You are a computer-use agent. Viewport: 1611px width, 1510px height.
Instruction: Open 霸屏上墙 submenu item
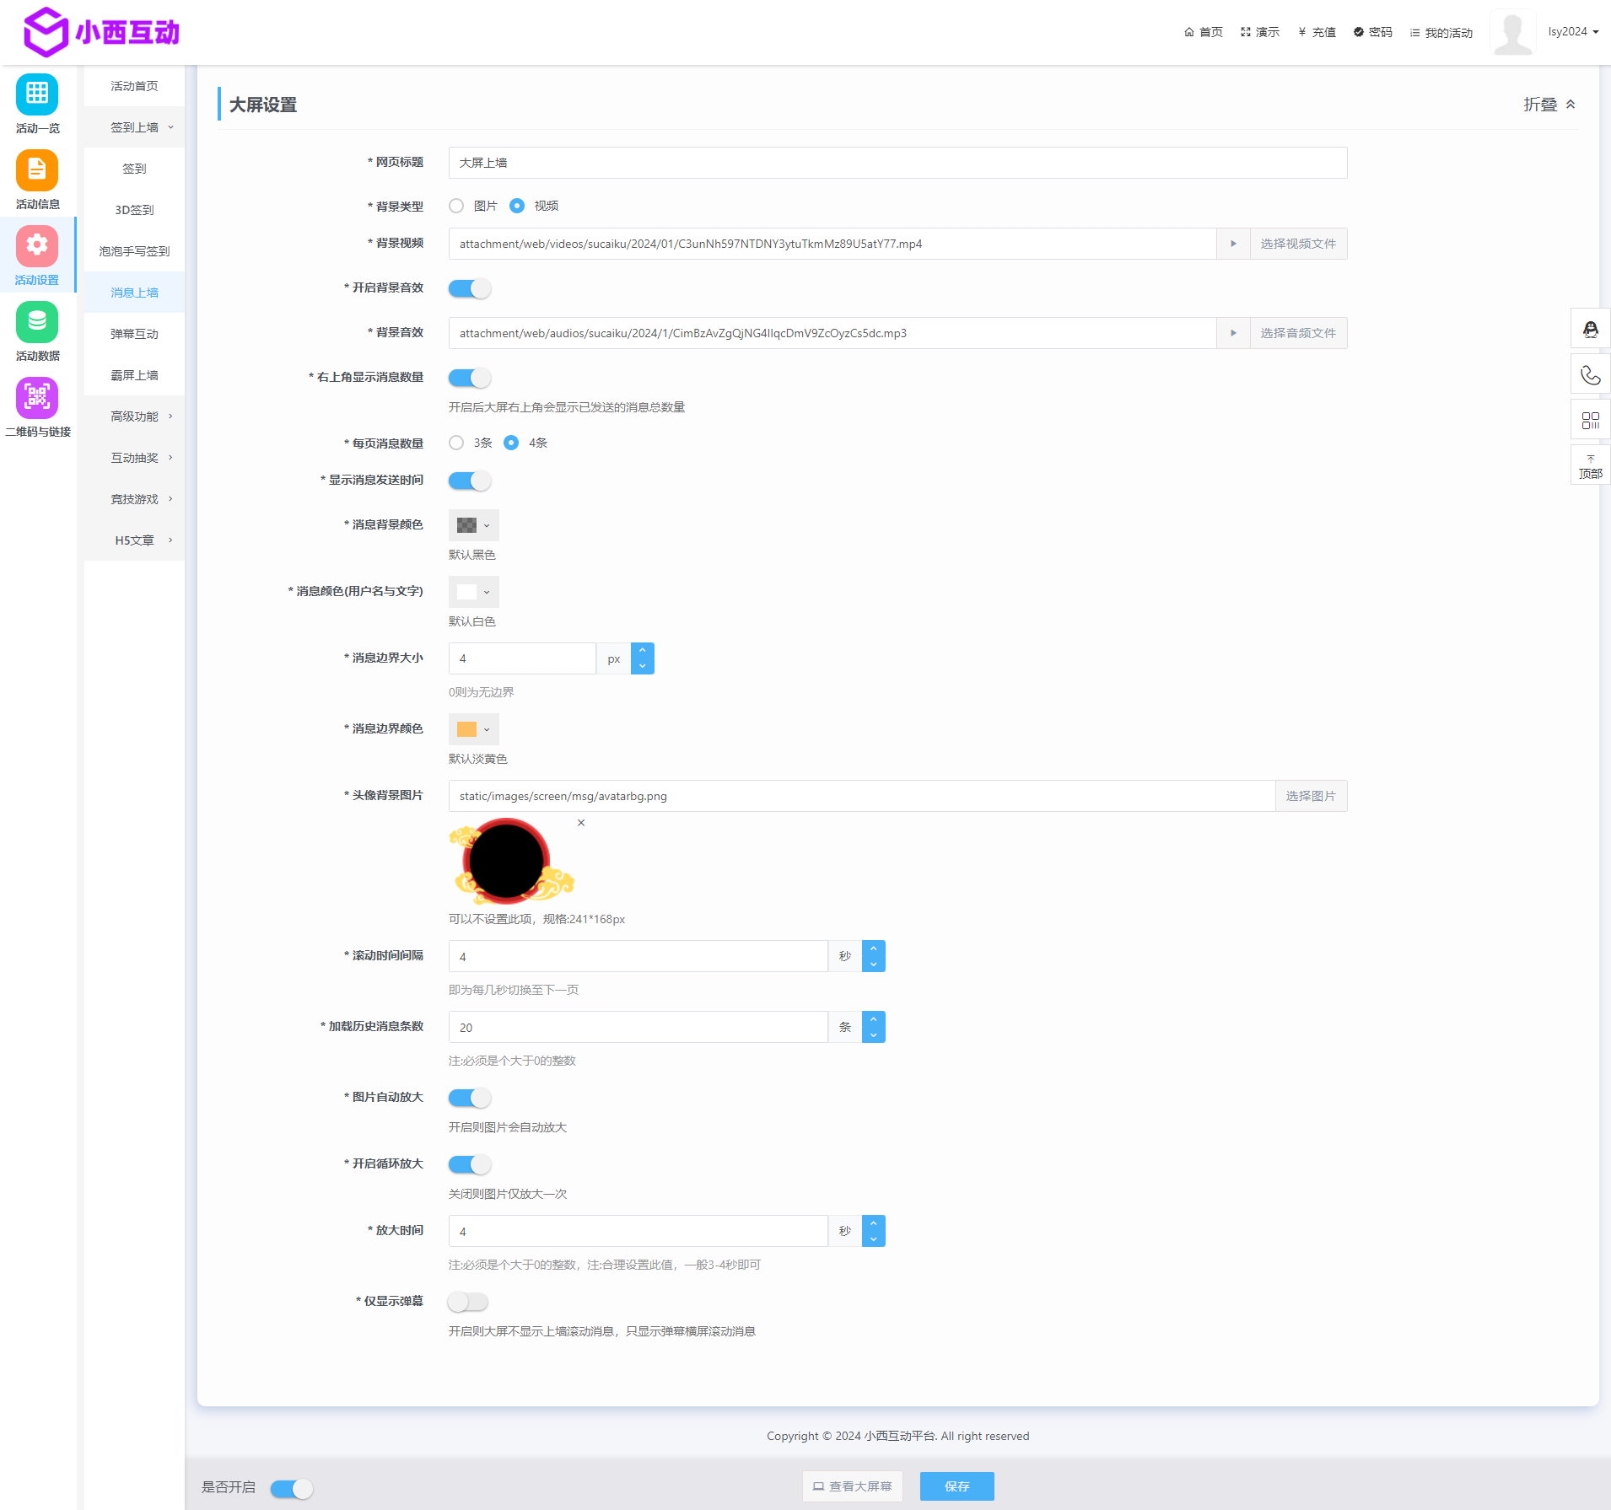135,375
